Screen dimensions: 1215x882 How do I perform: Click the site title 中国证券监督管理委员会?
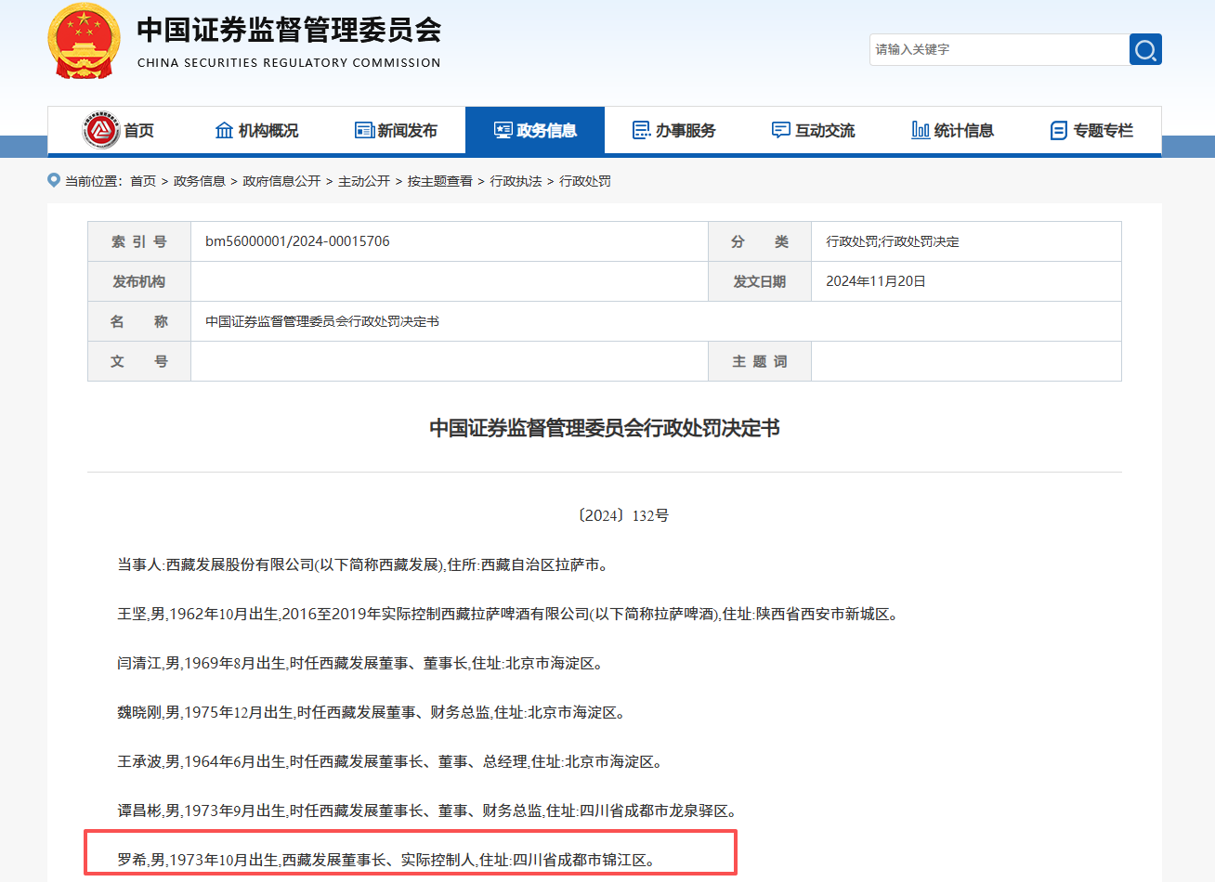click(x=289, y=31)
